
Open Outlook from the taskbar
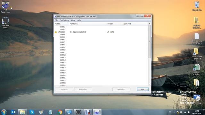click(13, 112)
